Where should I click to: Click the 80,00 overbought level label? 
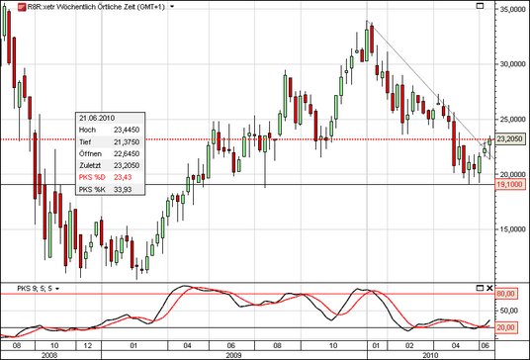point(505,294)
